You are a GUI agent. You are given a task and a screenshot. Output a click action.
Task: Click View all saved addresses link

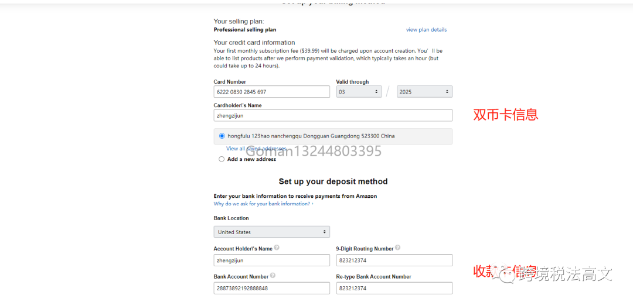point(256,149)
